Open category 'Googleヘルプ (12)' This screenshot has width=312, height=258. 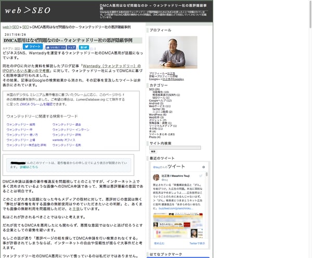[160, 100]
